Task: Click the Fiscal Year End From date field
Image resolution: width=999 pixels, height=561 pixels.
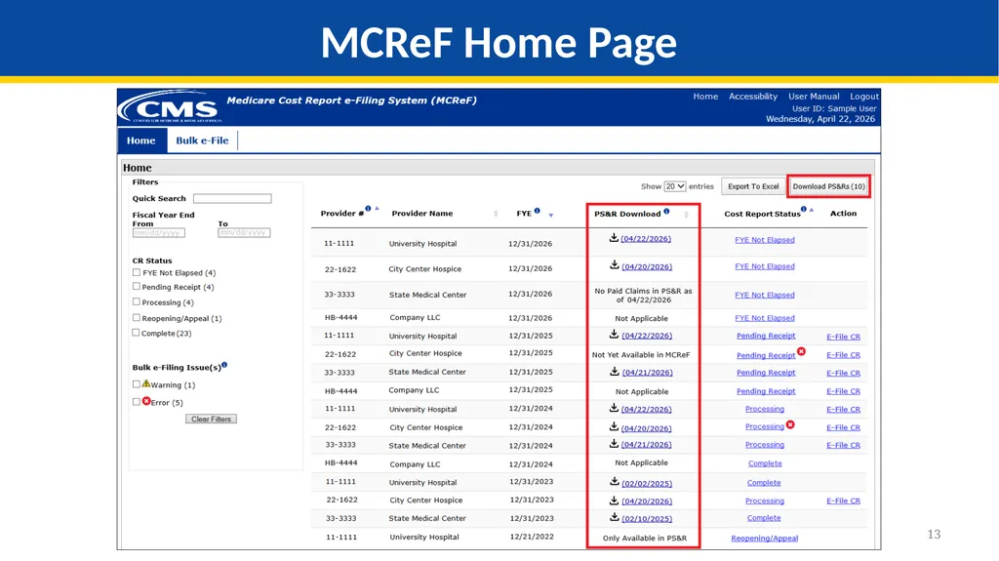Action: click(159, 232)
